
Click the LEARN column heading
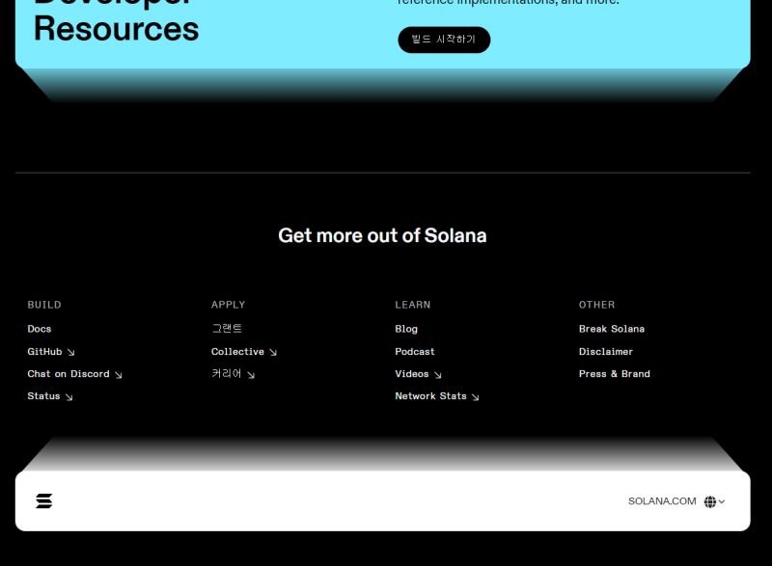(413, 305)
